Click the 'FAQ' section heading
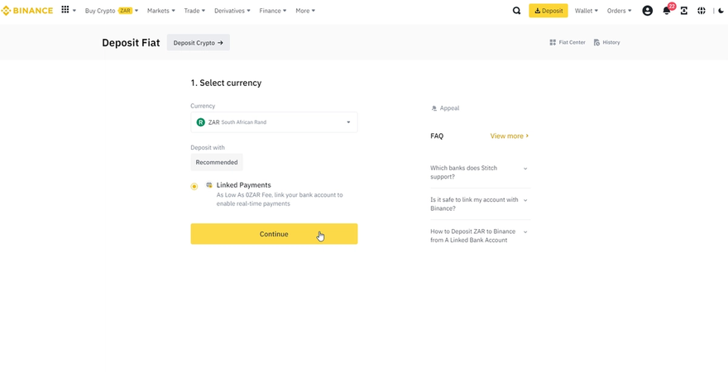The width and height of the screenshot is (728, 372). (437, 136)
